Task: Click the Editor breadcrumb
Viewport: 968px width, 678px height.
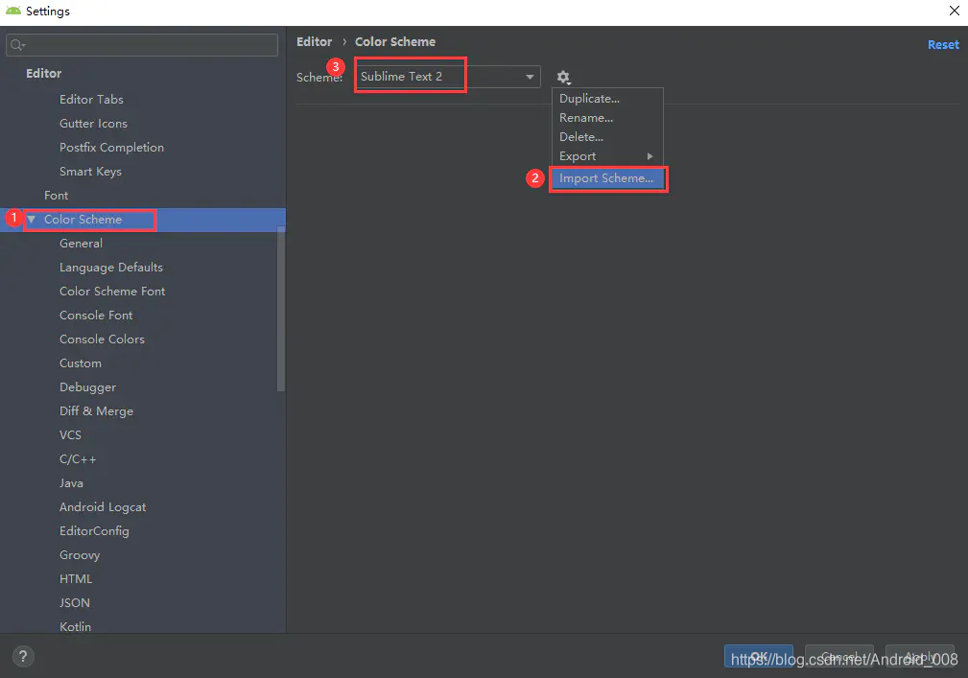Action: click(x=314, y=41)
